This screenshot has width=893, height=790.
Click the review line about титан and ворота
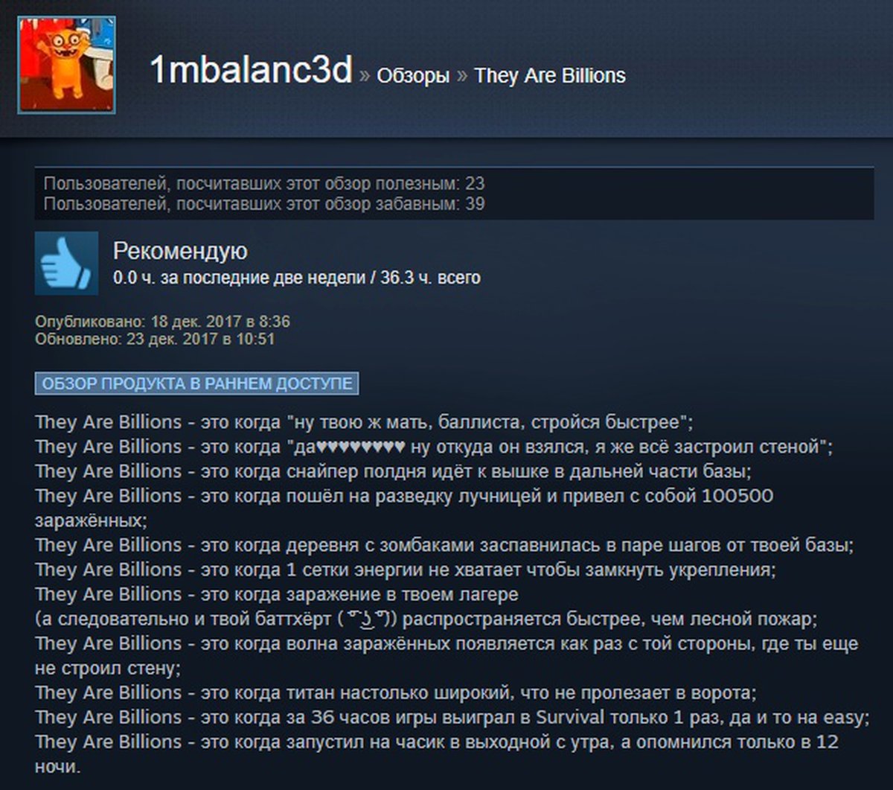coord(396,692)
